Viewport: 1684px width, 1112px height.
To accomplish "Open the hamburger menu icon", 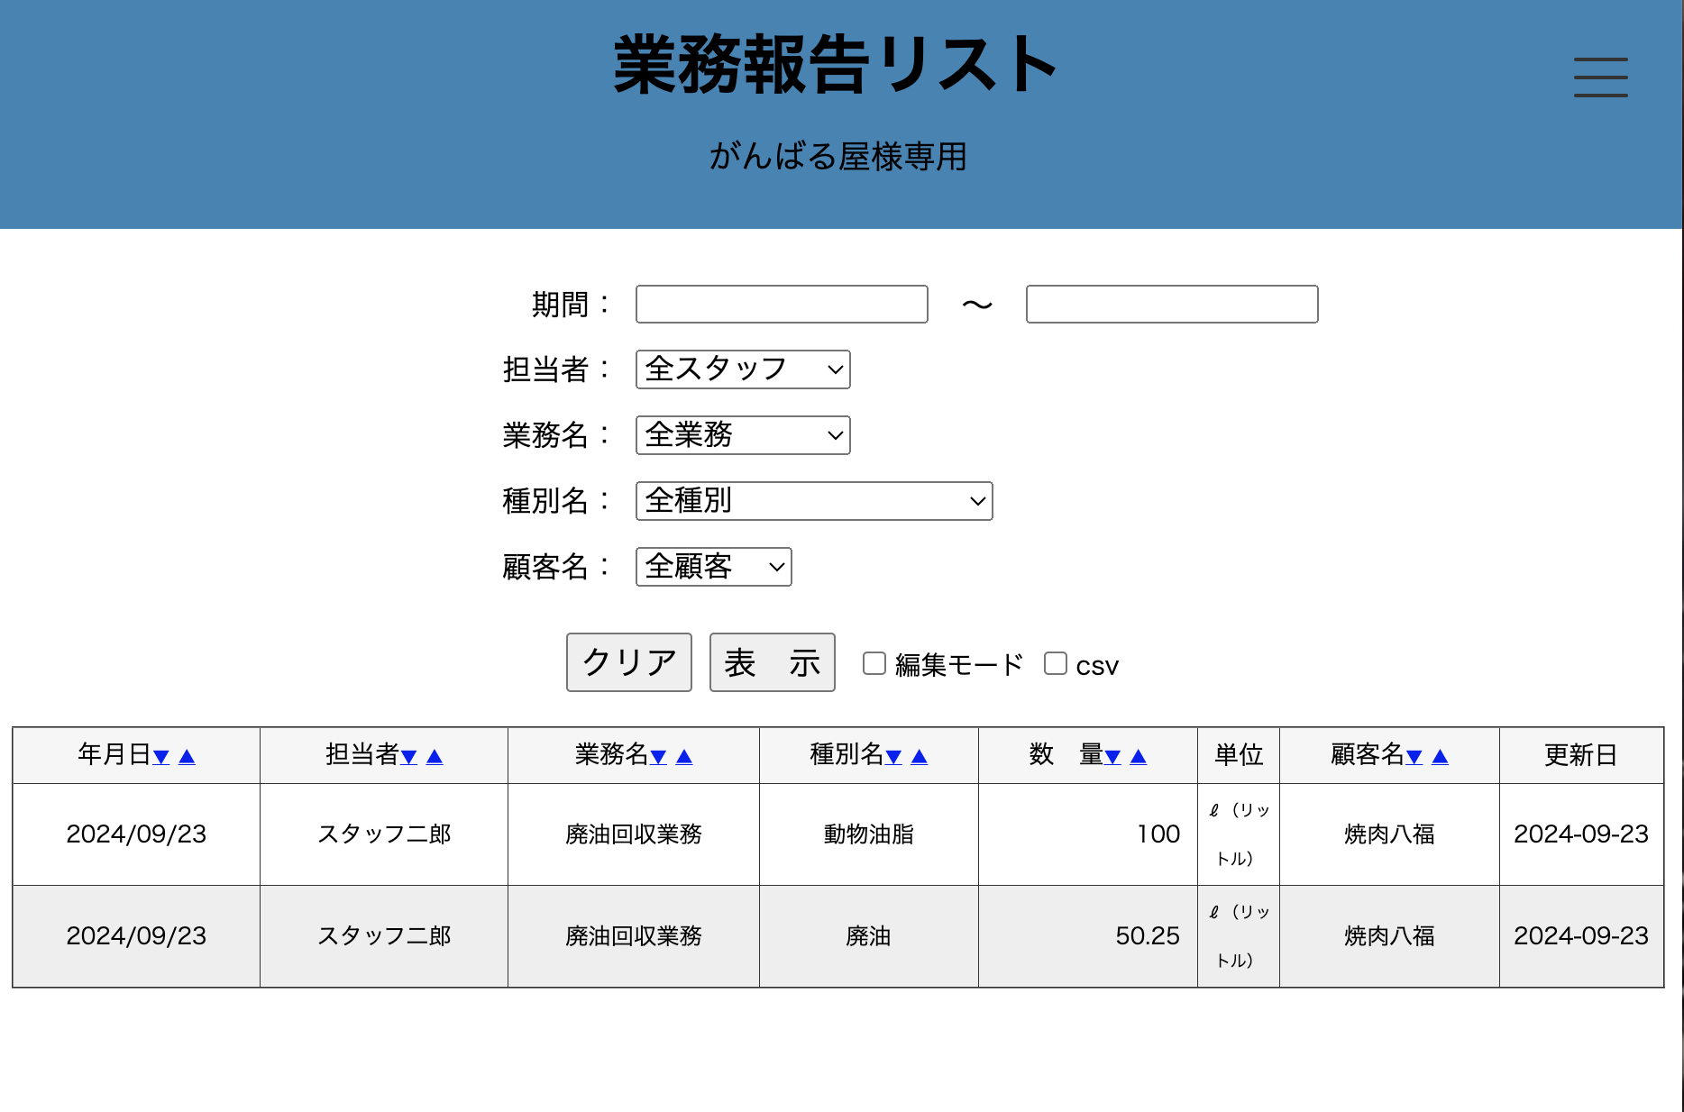I will coord(1600,77).
